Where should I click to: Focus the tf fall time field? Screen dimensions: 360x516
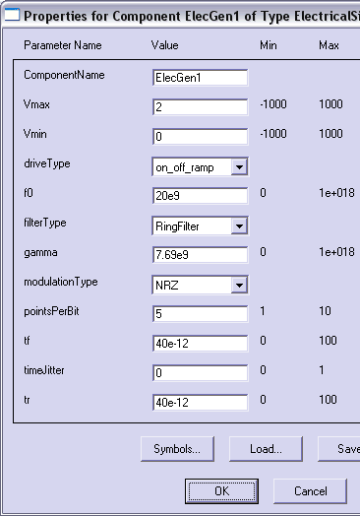point(201,344)
